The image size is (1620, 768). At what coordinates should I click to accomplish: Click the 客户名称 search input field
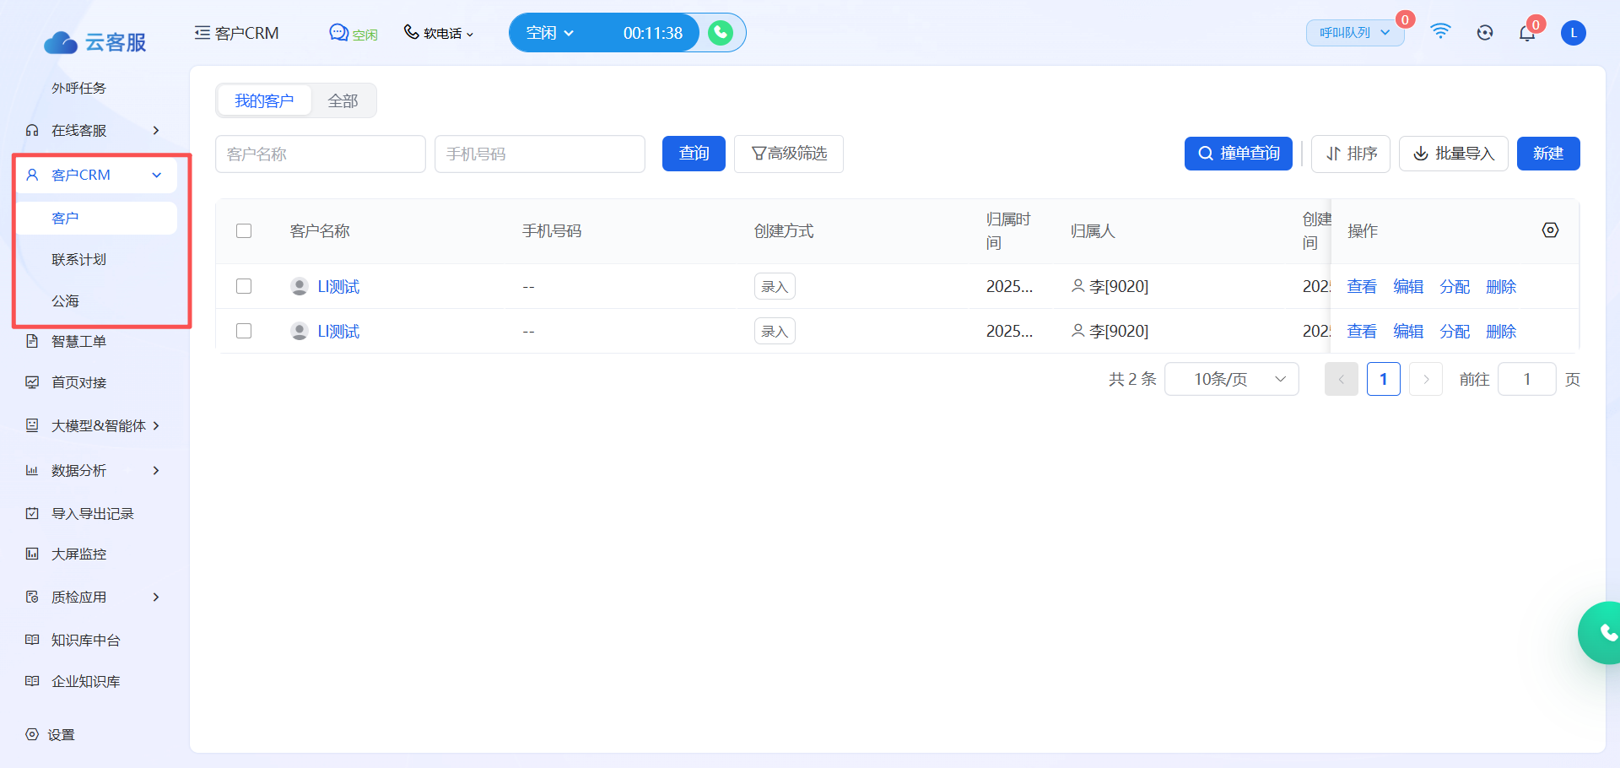(x=320, y=154)
